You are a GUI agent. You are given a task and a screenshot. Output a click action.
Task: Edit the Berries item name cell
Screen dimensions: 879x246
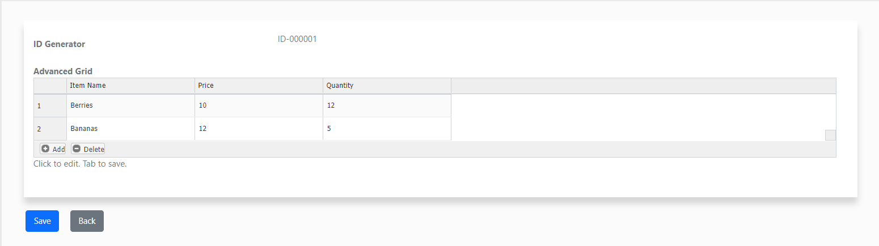pyautogui.click(x=130, y=105)
